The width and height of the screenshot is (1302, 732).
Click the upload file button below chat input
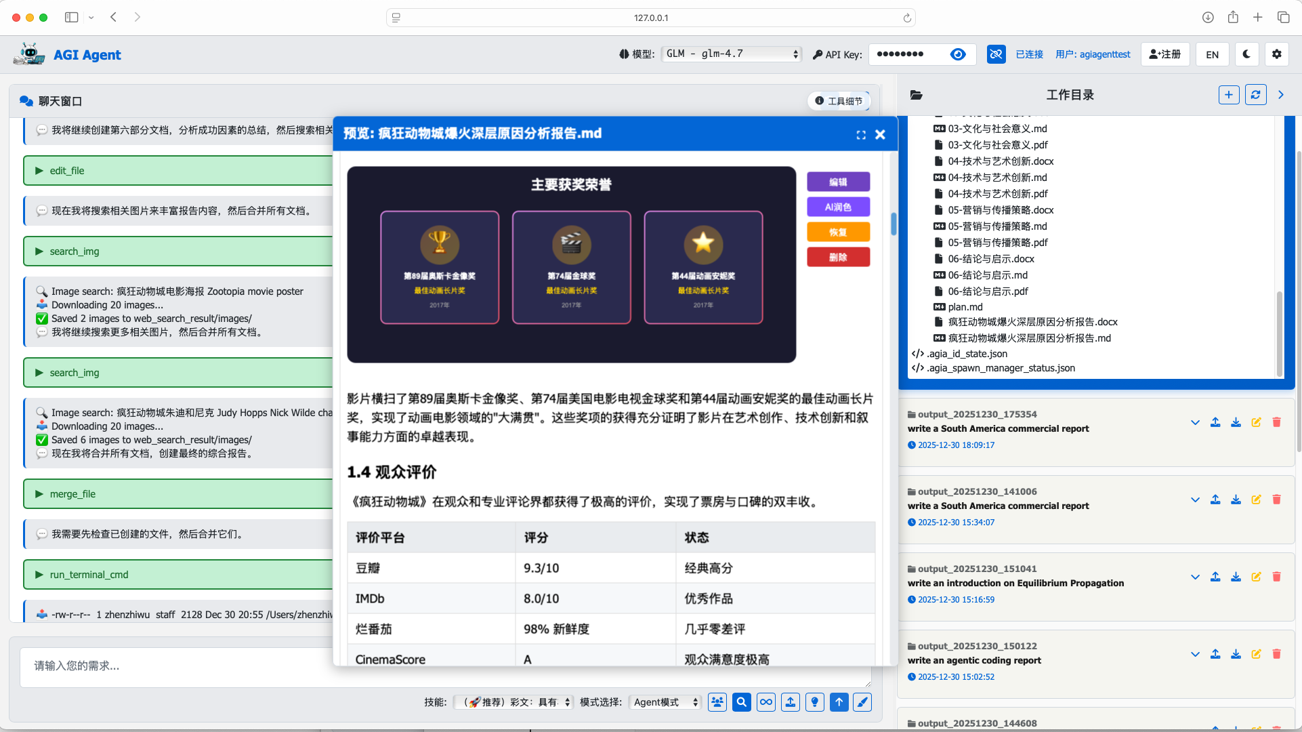(791, 702)
